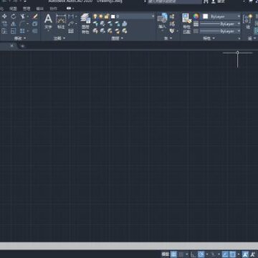Toggle 2D object snap in status bar
The image size is (258, 258).
[x=232, y=254]
